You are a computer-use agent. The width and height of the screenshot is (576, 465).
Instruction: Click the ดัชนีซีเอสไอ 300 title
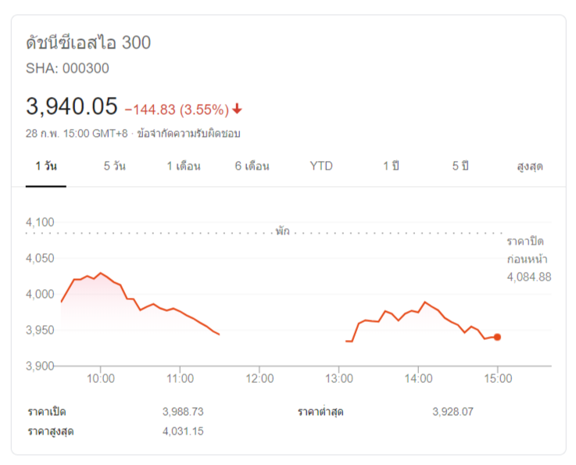88,43
